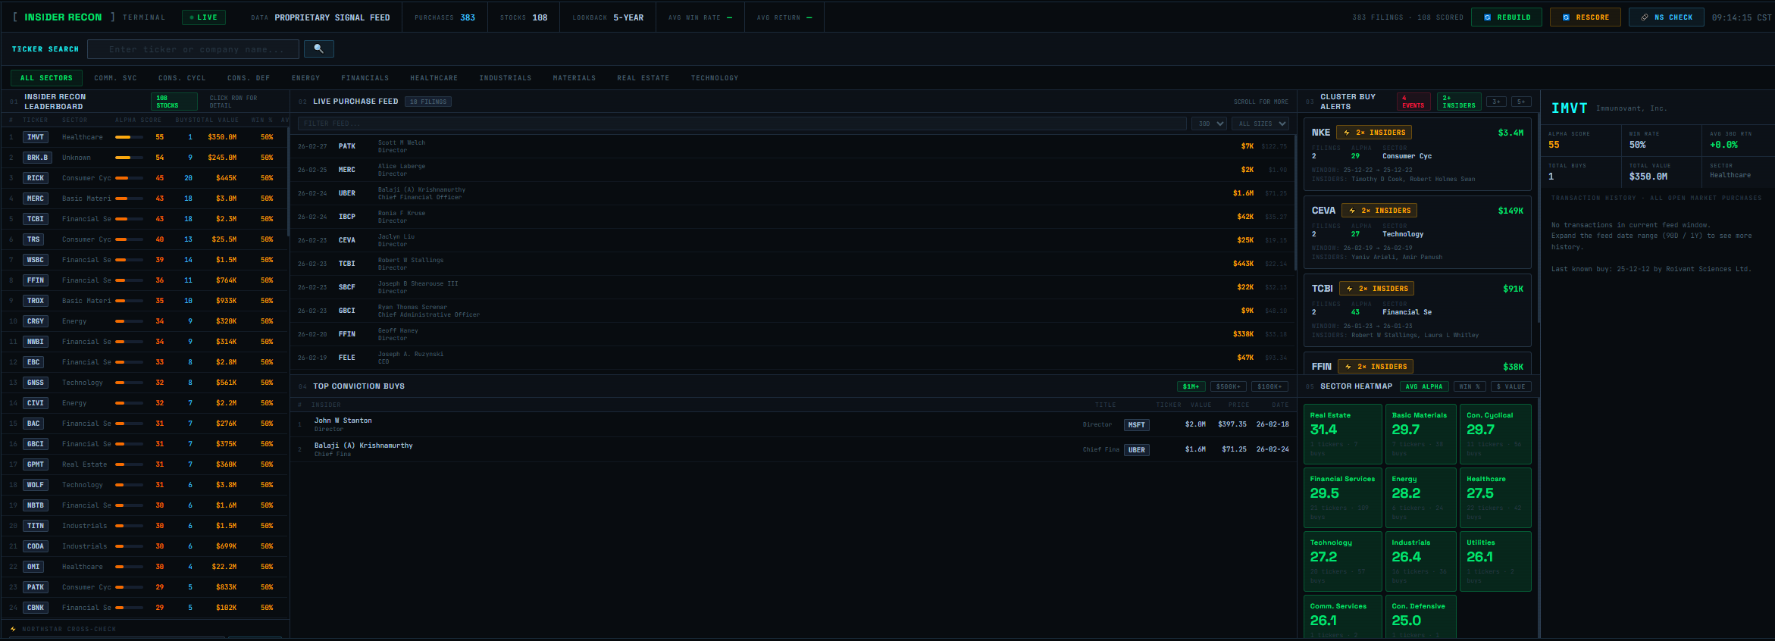Toggle the $500K+ conviction filter

[1228, 386]
